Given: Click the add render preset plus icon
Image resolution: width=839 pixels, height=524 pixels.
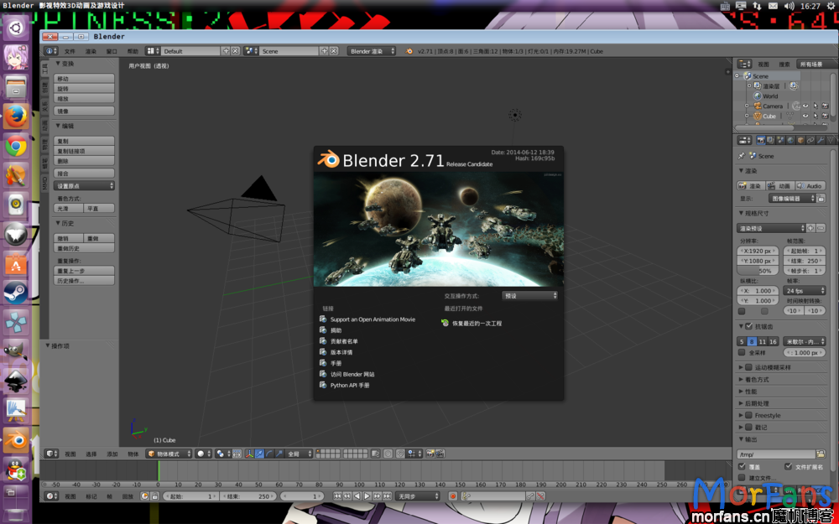Looking at the screenshot, I should 810,228.
